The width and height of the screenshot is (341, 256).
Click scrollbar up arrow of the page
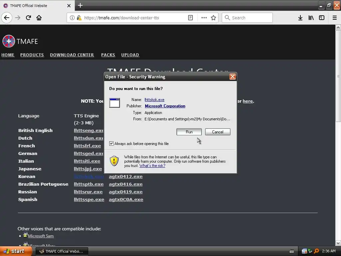click(x=338, y=28)
